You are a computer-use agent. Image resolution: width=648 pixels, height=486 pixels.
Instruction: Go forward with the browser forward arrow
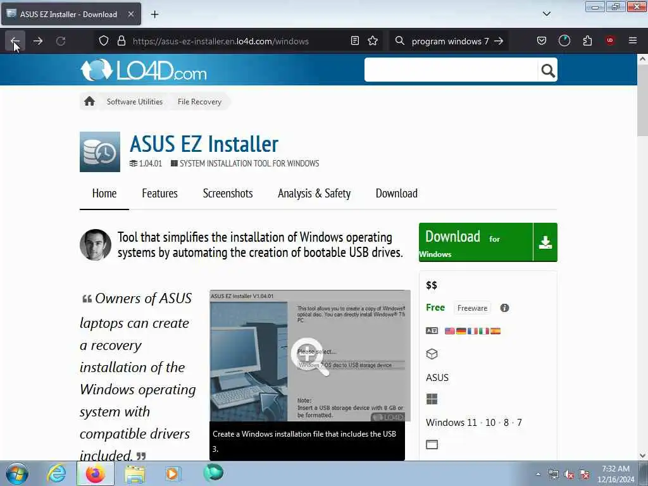point(38,41)
